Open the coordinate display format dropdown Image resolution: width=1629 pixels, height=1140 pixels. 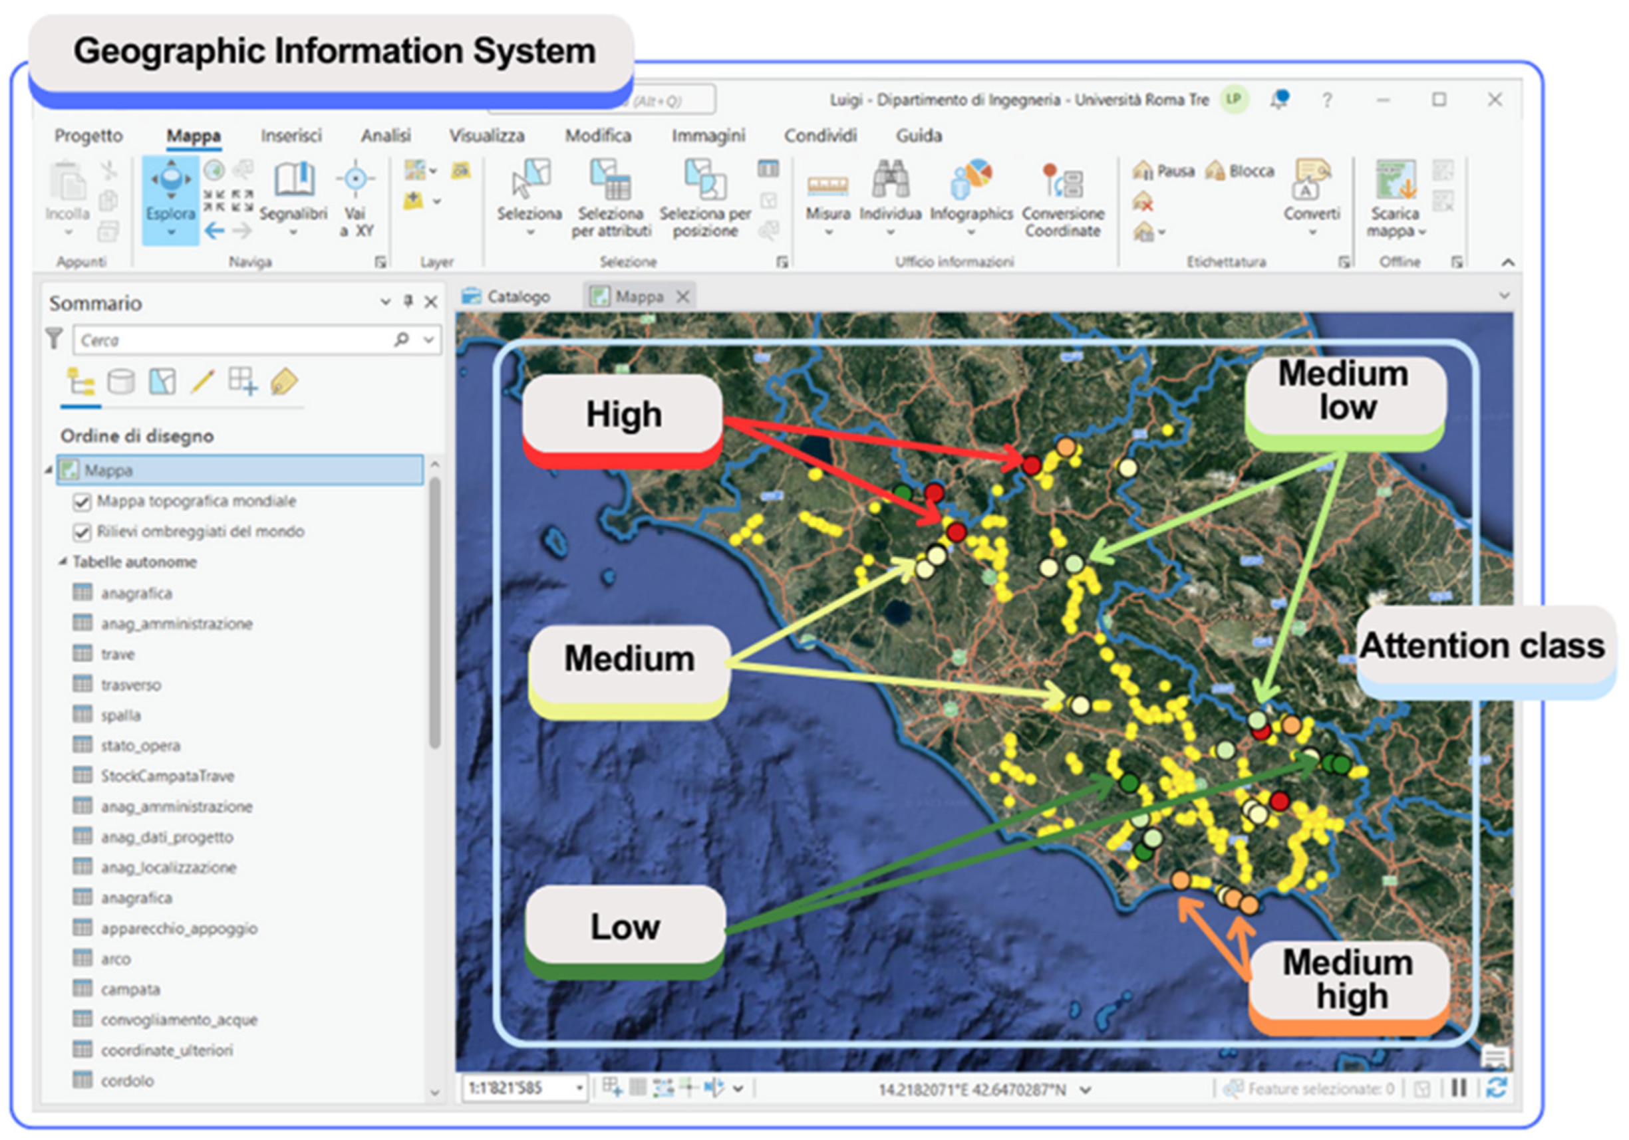(x=1086, y=1089)
